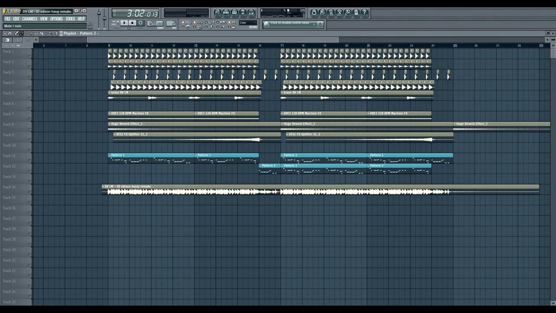The image size is (556, 313).
Task: Open the Step Sequencer view icon
Action: (x=226, y=13)
